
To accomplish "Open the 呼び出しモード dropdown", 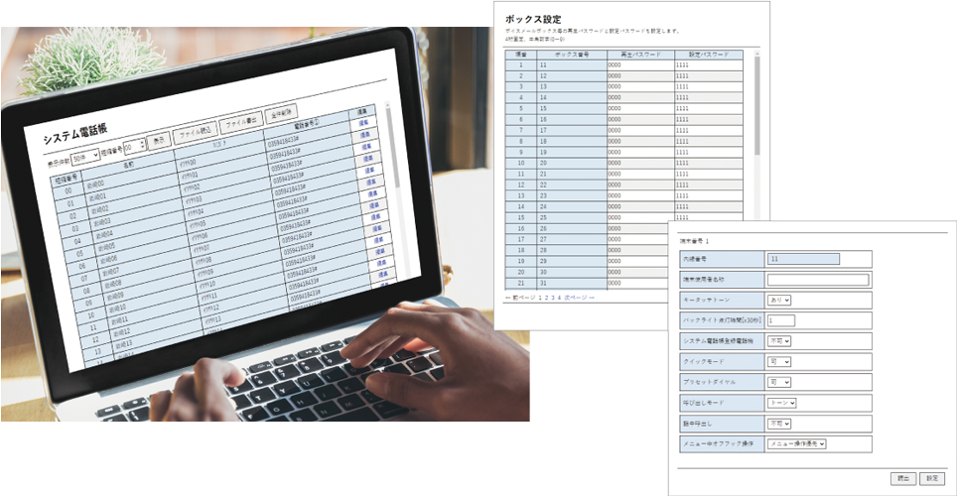I will point(782,403).
